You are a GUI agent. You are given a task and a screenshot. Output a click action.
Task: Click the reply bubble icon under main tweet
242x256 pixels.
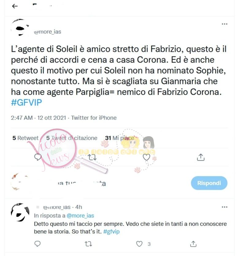pyautogui.click(x=38, y=157)
